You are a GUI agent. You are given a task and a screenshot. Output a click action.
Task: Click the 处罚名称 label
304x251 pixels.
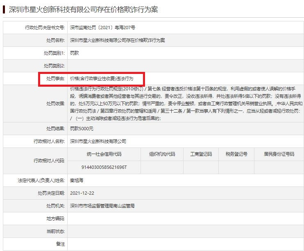(55, 40)
